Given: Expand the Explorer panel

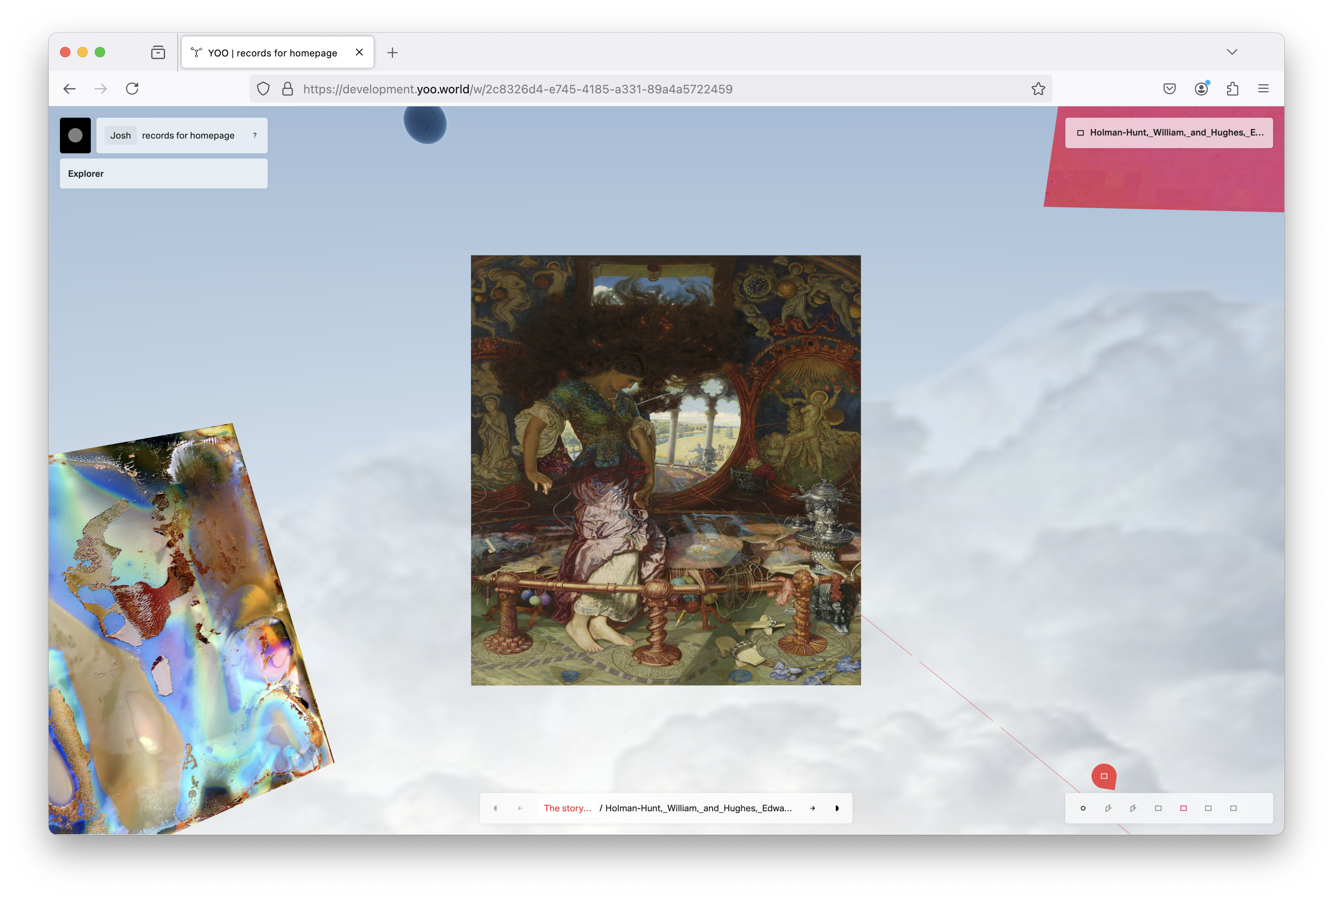Looking at the screenshot, I should pyautogui.click(x=163, y=174).
